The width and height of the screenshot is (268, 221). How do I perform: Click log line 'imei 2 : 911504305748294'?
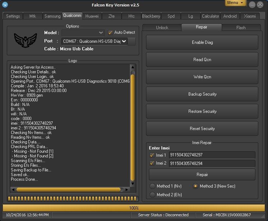(33, 128)
